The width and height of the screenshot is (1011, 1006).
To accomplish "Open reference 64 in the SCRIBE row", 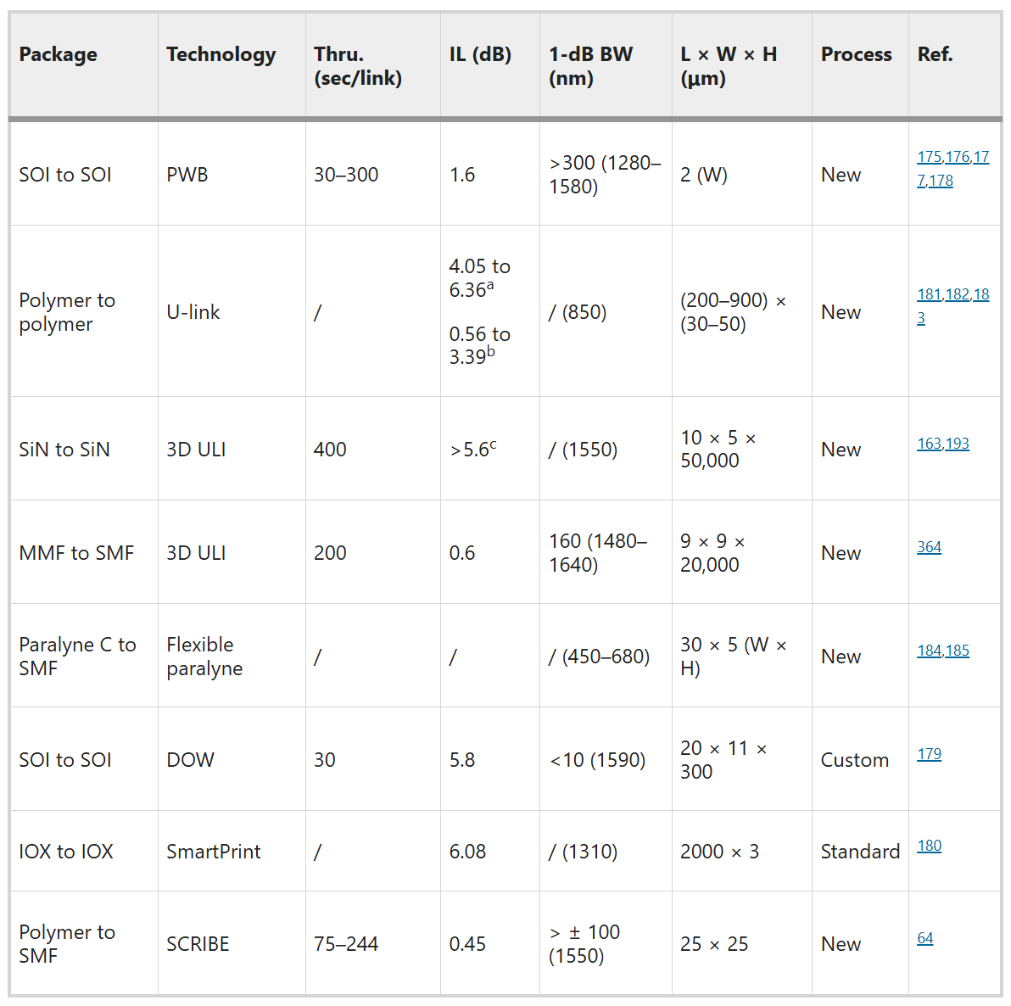I will pyautogui.click(x=924, y=938).
